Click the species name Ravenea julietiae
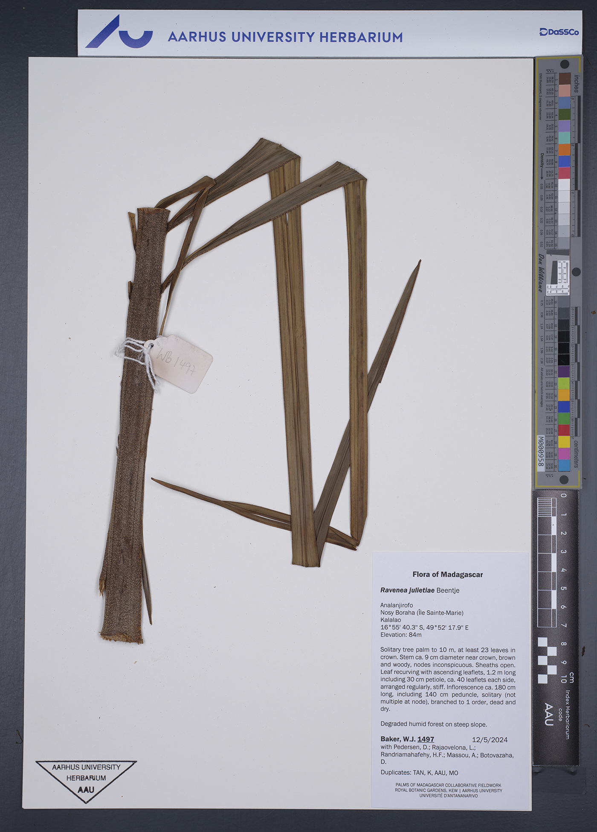Viewport: 597px width, 832px height. pyautogui.click(x=407, y=590)
